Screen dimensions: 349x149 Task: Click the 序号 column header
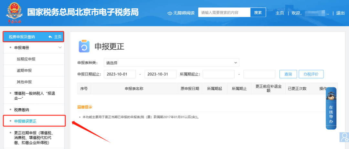click(x=84, y=88)
